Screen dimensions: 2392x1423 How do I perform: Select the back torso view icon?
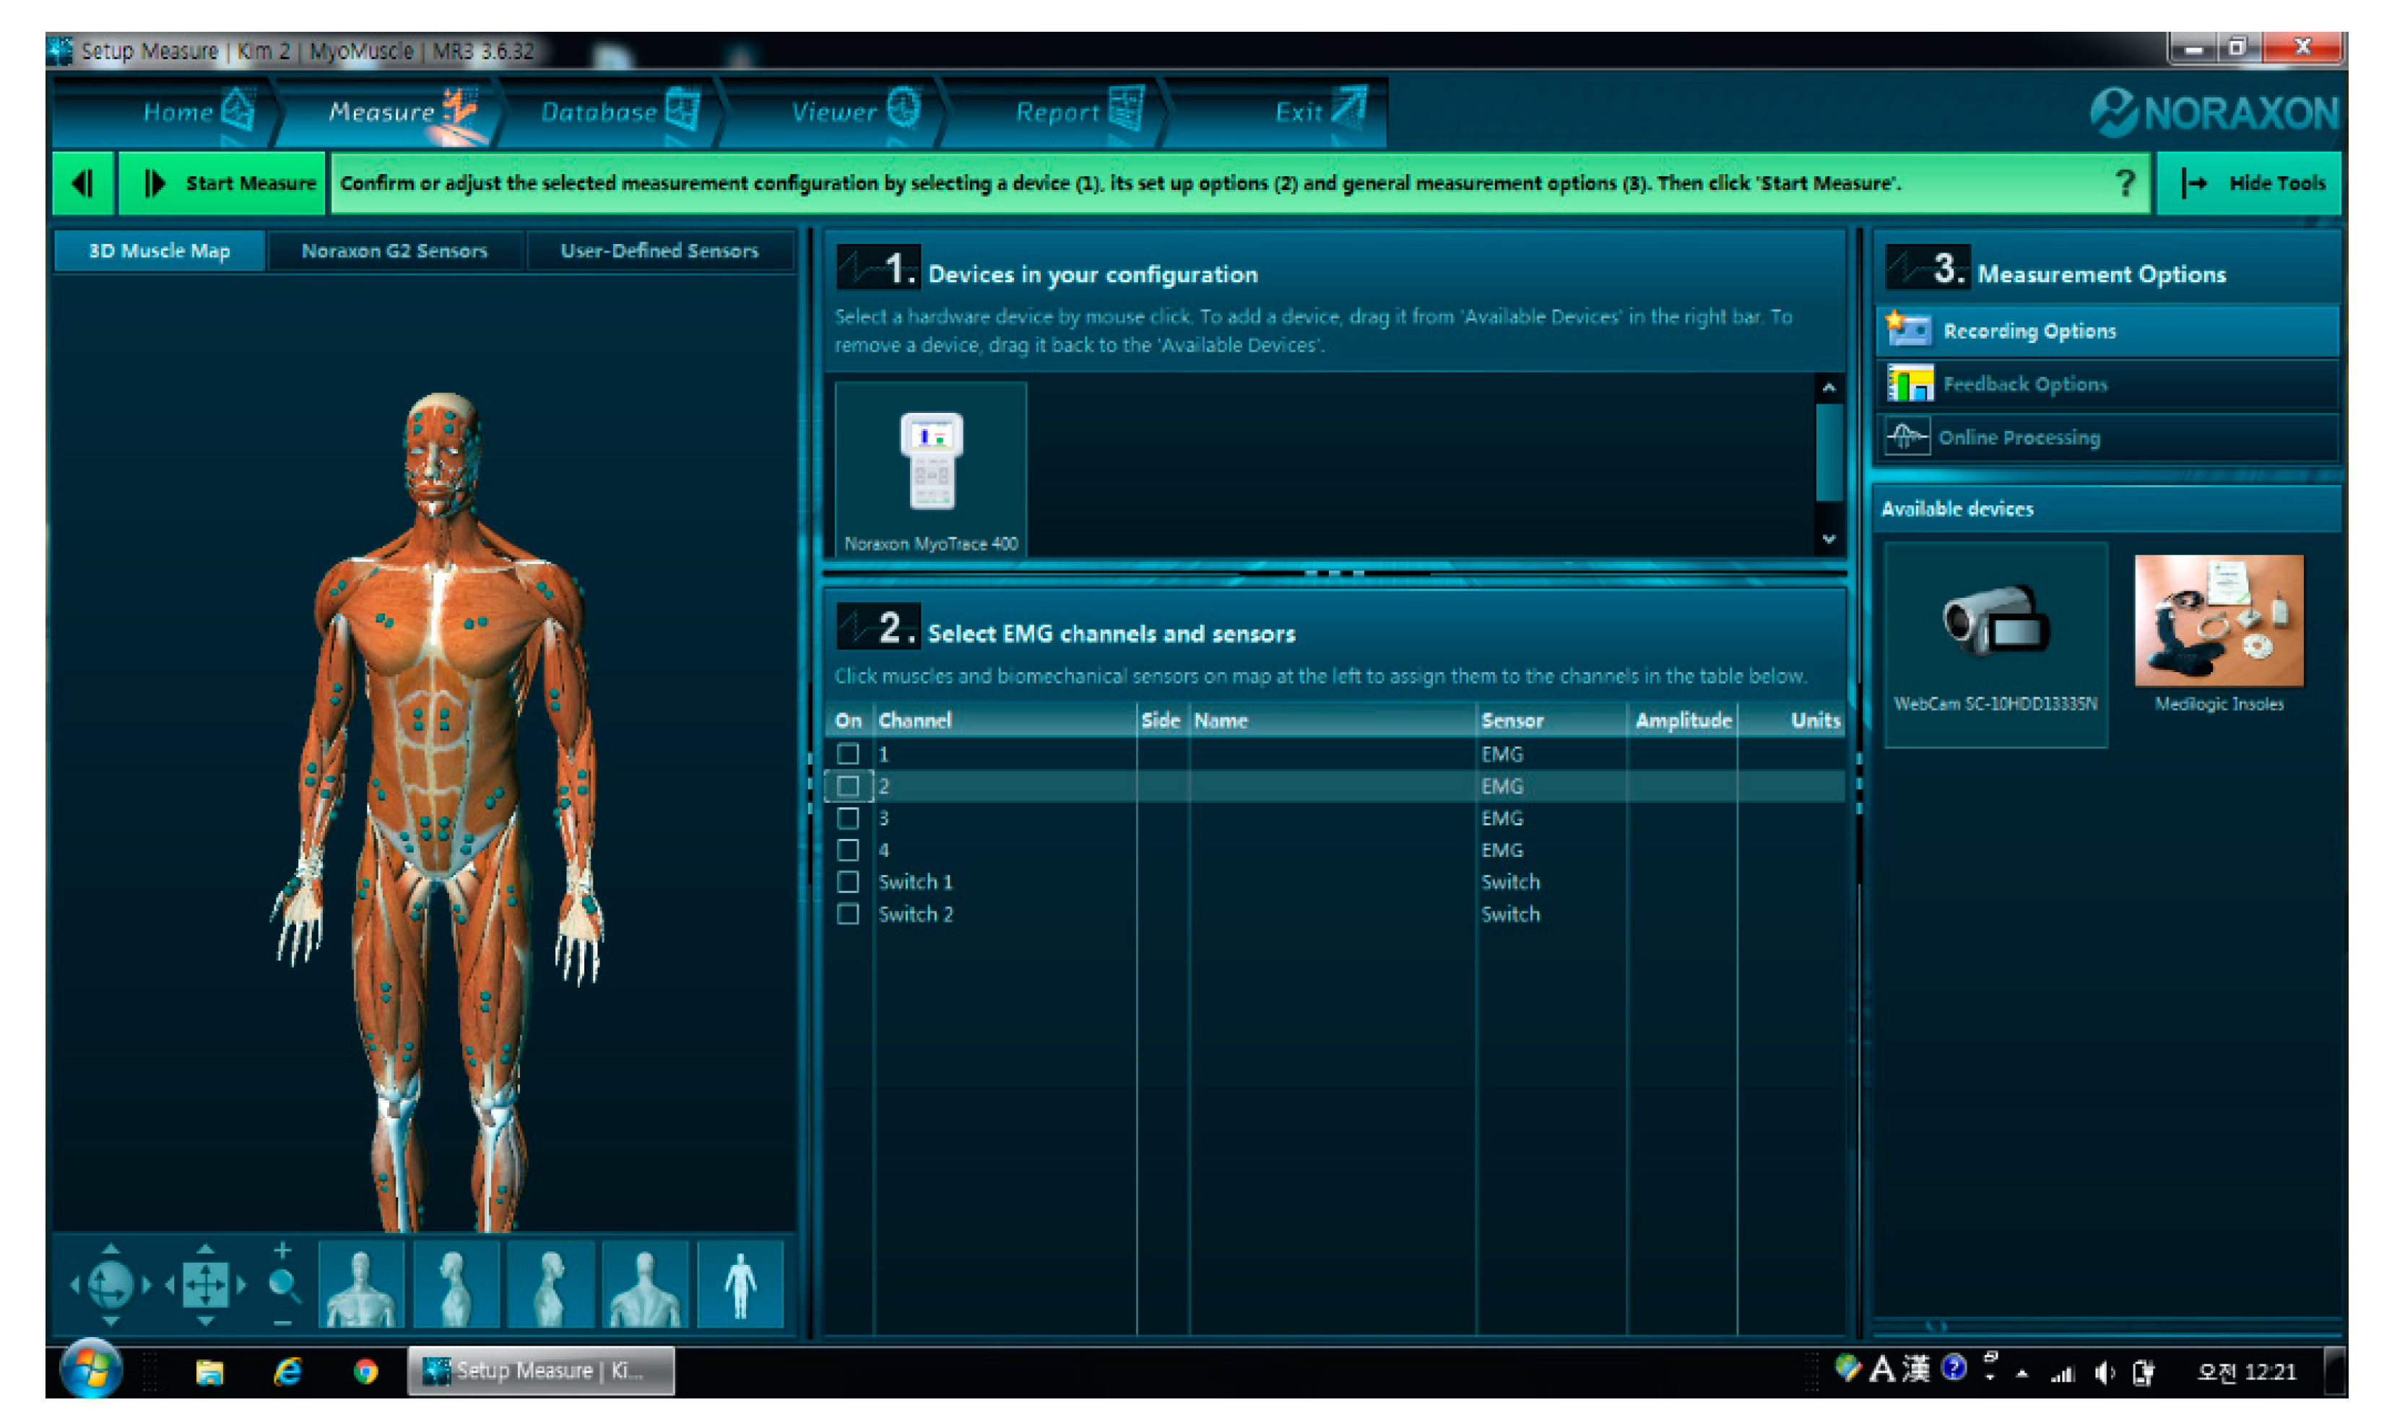tap(644, 1285)
